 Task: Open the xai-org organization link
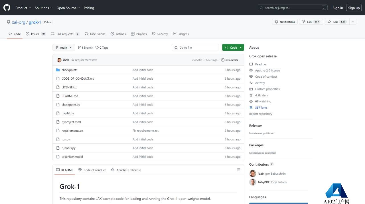(x=19, y=22)
